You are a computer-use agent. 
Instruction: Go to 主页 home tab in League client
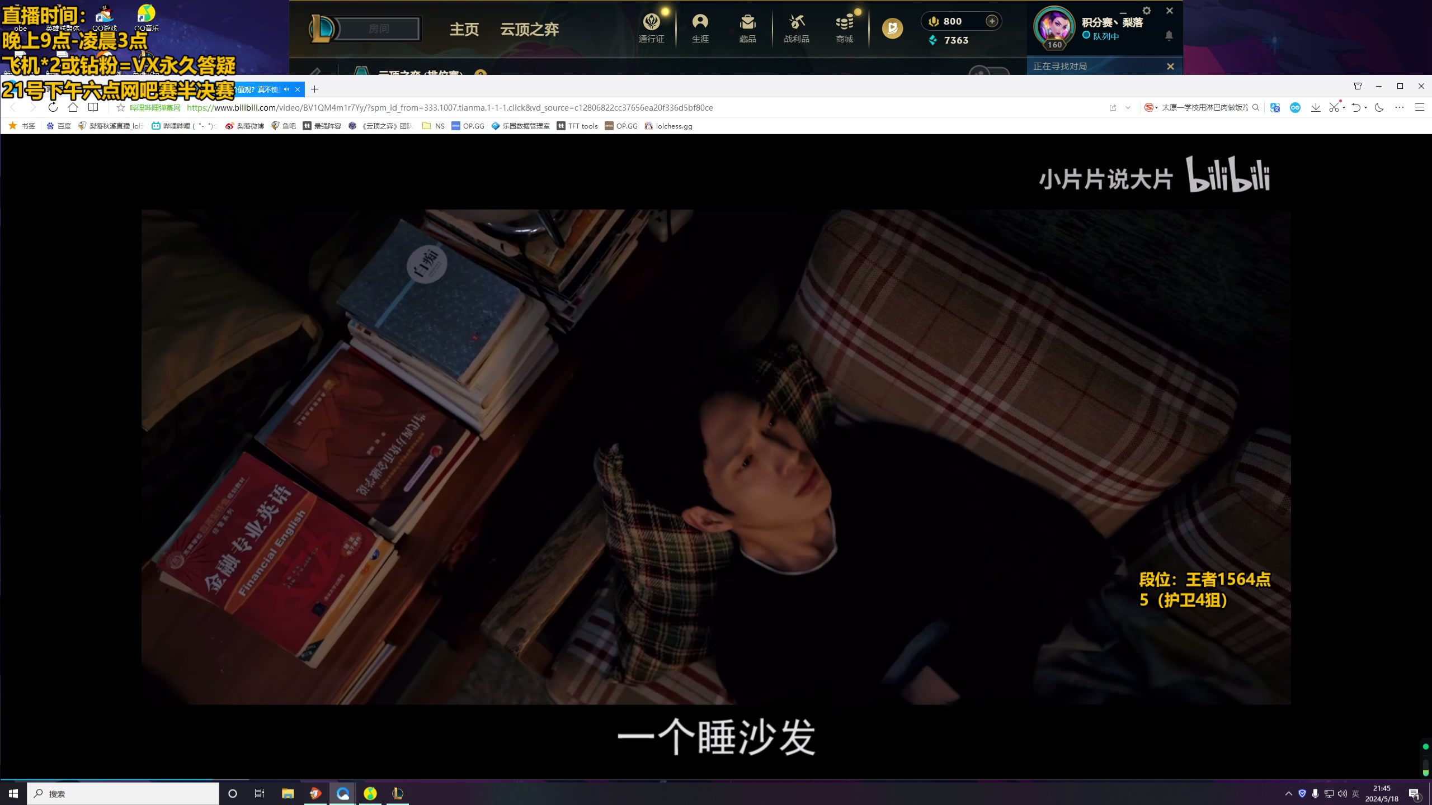[x=464, y=29]
